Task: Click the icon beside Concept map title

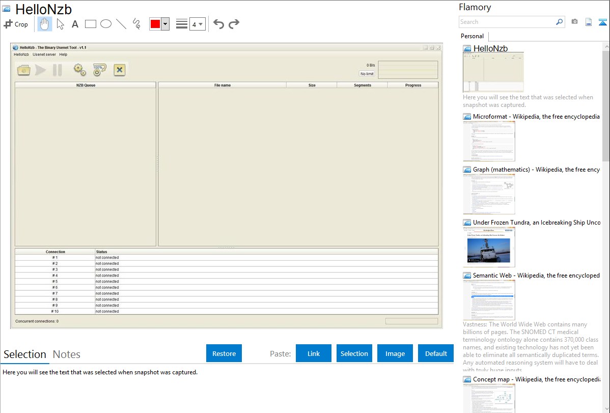Action: pos(467,379)
